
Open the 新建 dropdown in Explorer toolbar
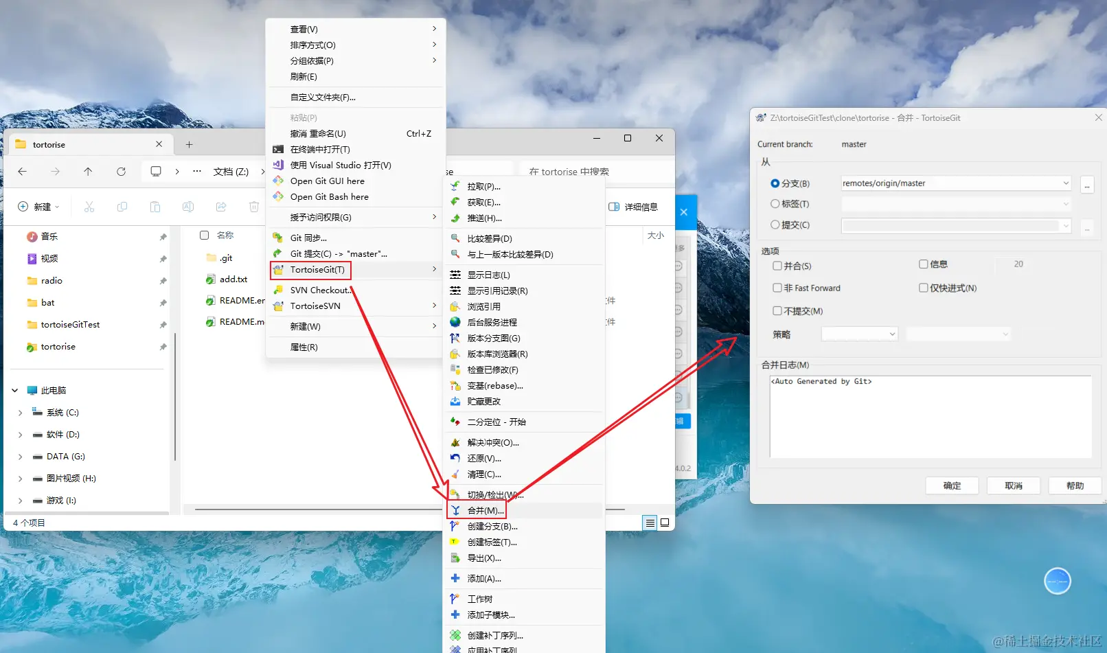pyautogui.click(x=38, y=207)
